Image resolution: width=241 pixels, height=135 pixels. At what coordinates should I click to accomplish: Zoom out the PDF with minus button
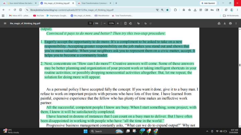(x=105, y=23)
